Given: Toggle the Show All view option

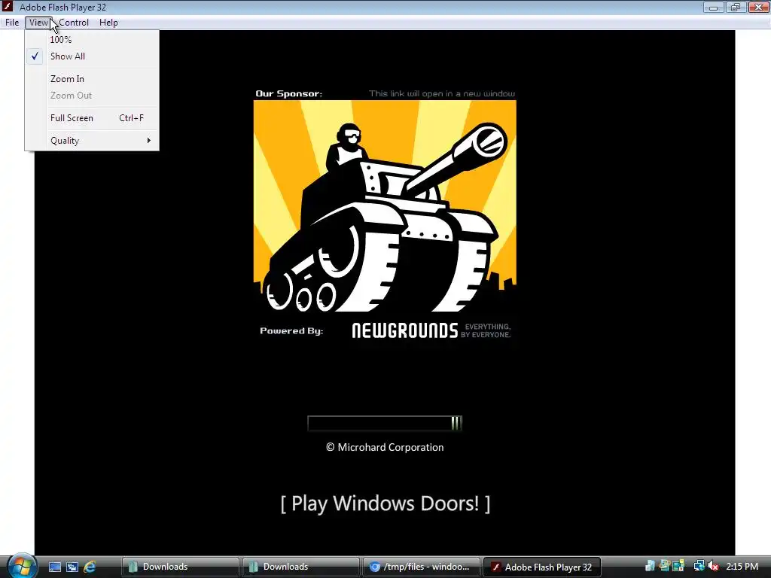Looking at the screenshot, I should pos(92,56).
